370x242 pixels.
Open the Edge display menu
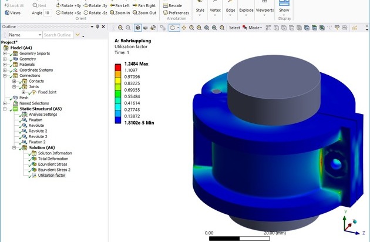(x=230, y=10)
